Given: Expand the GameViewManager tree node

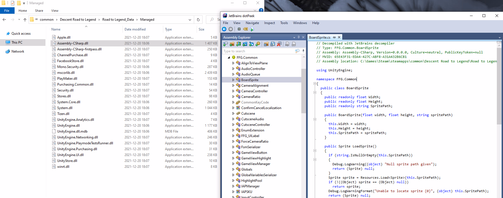Looking at the screenshot, I should click(233, 164).
